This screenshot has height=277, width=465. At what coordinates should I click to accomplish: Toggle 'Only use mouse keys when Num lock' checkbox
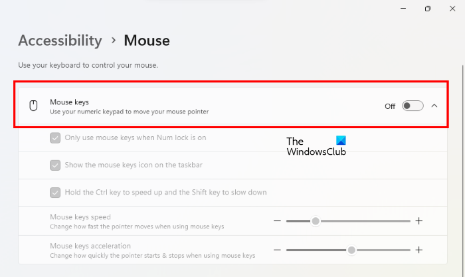[x=56, y=138]
